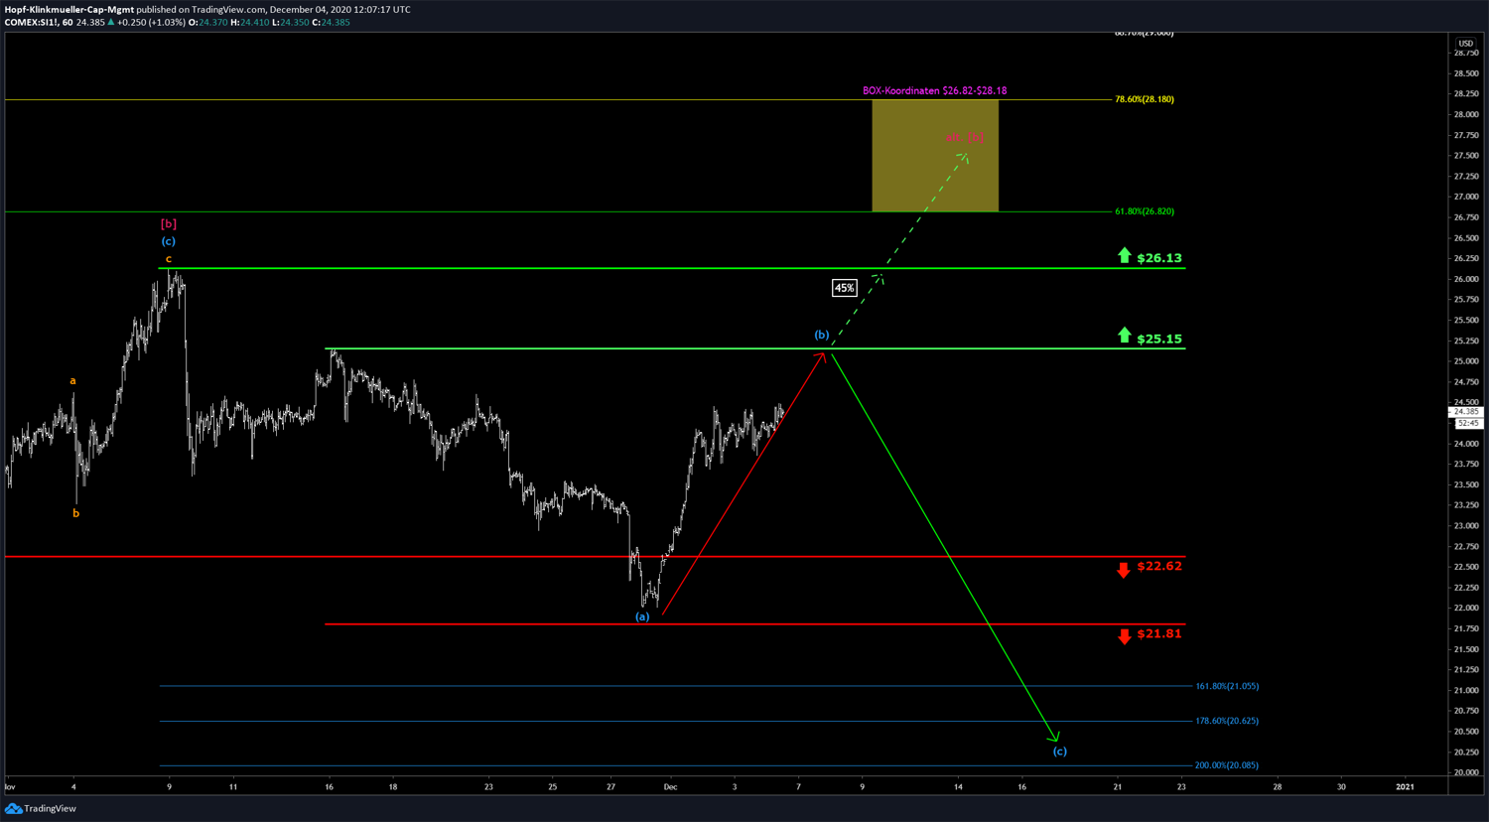1489x822 pixels.
Task: Select the $22.62 support price label
Action: [x=1159, y=566]
